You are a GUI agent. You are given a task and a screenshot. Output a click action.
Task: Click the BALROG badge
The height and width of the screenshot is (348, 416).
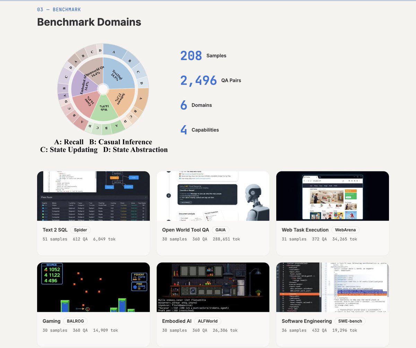[75, 321]
